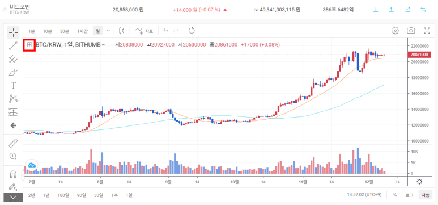Select the 일 daily interval
Screen dimensions: 438x205
click(98, 31)
